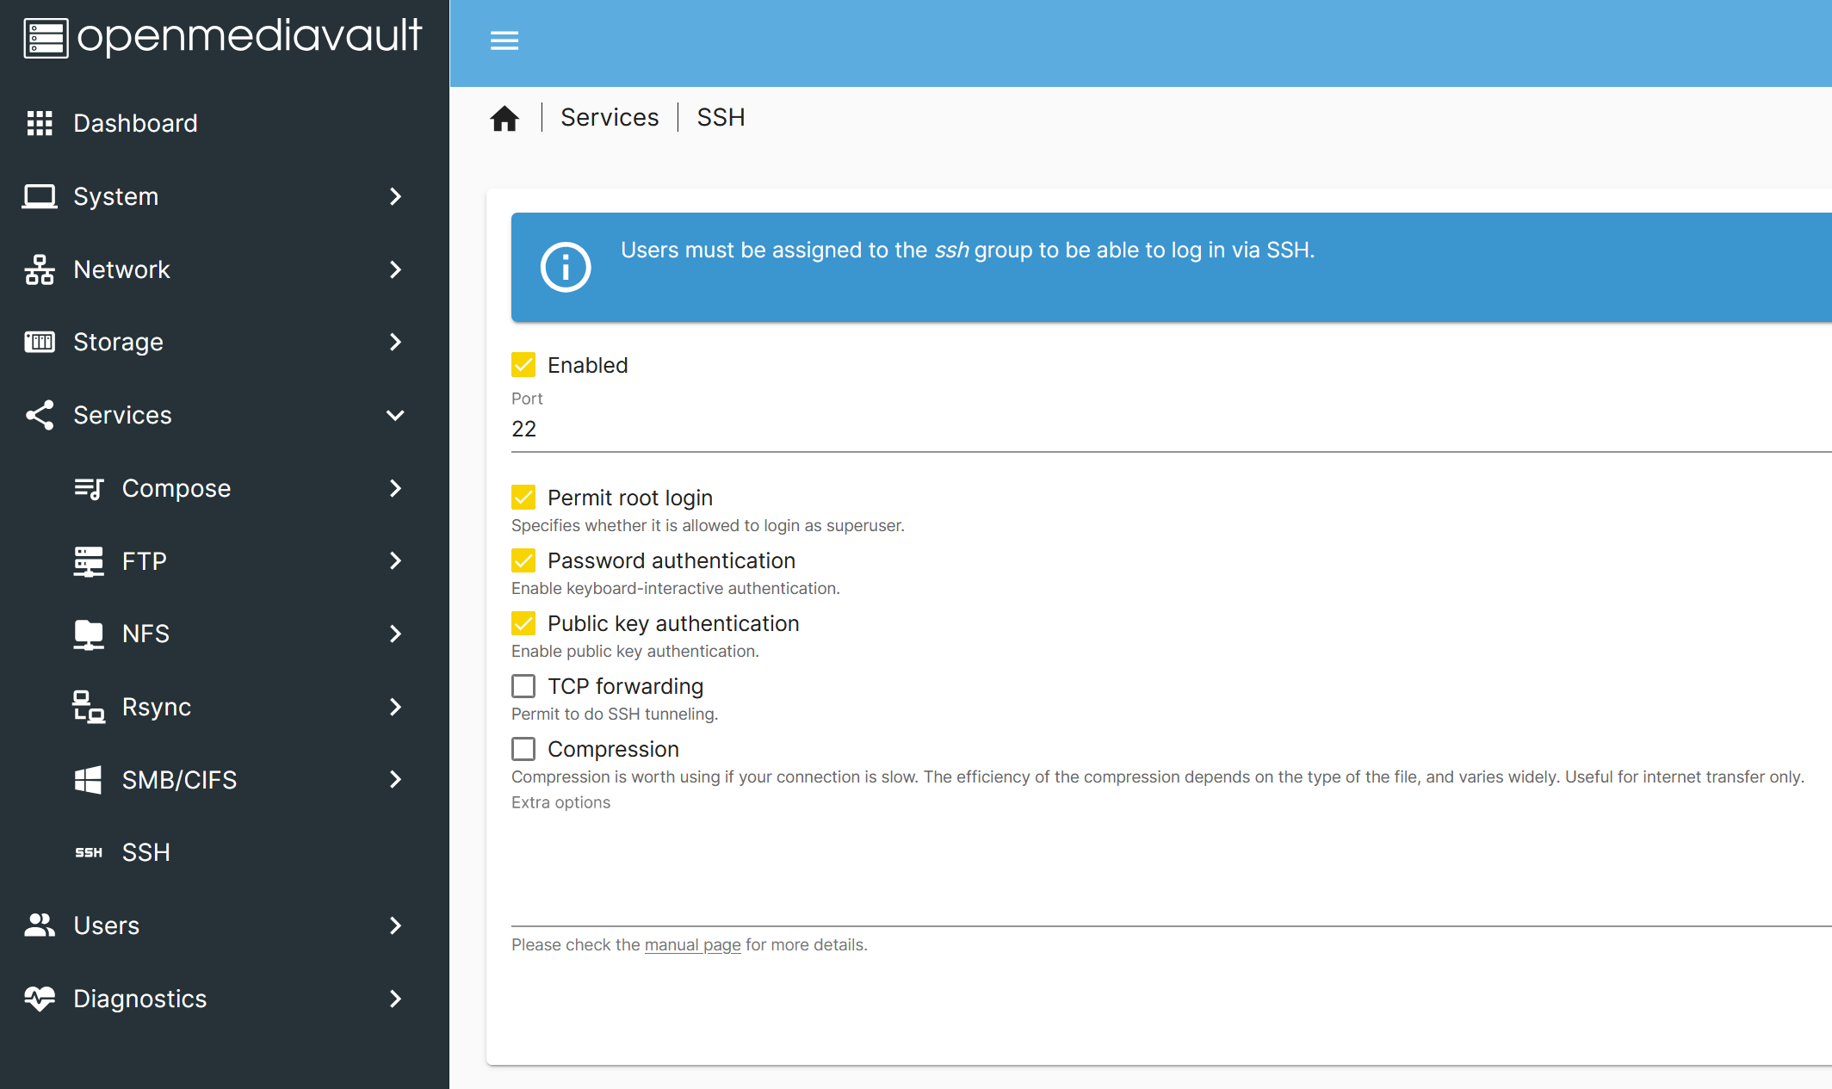Click the Dashboard grid icon
This screenshot has width=1832, height=1089.
point(40,123)
